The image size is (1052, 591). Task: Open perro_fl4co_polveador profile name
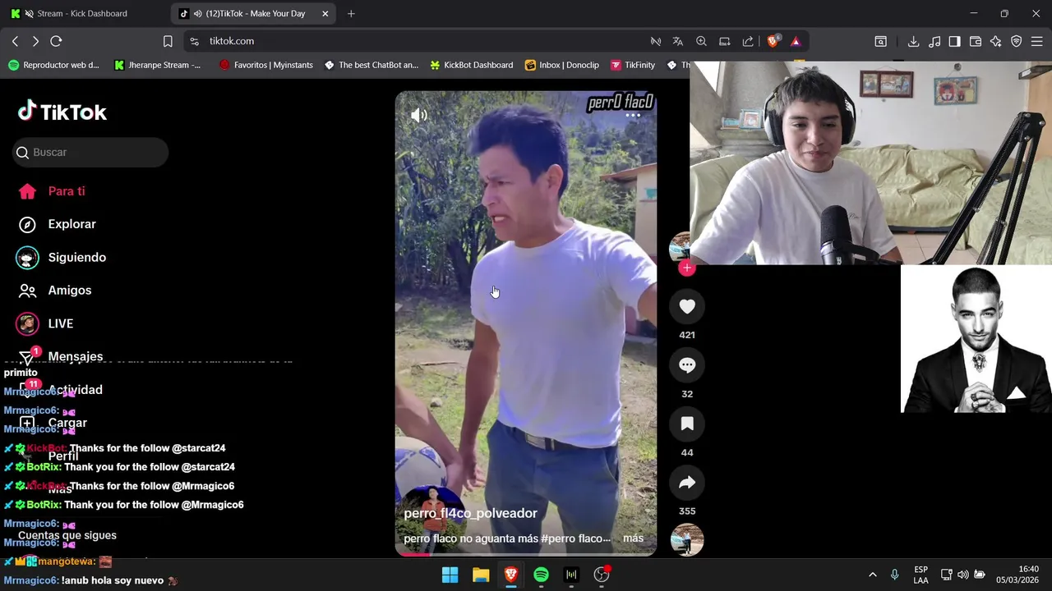pos(470,513)
